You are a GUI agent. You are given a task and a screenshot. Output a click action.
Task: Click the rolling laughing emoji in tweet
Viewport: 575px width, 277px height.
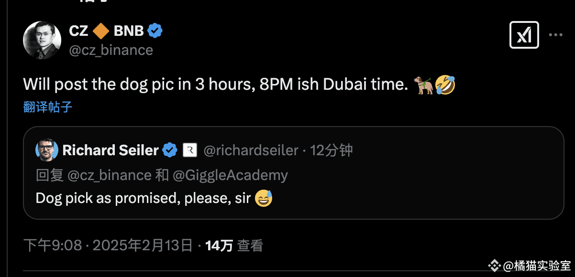(444, 85)
